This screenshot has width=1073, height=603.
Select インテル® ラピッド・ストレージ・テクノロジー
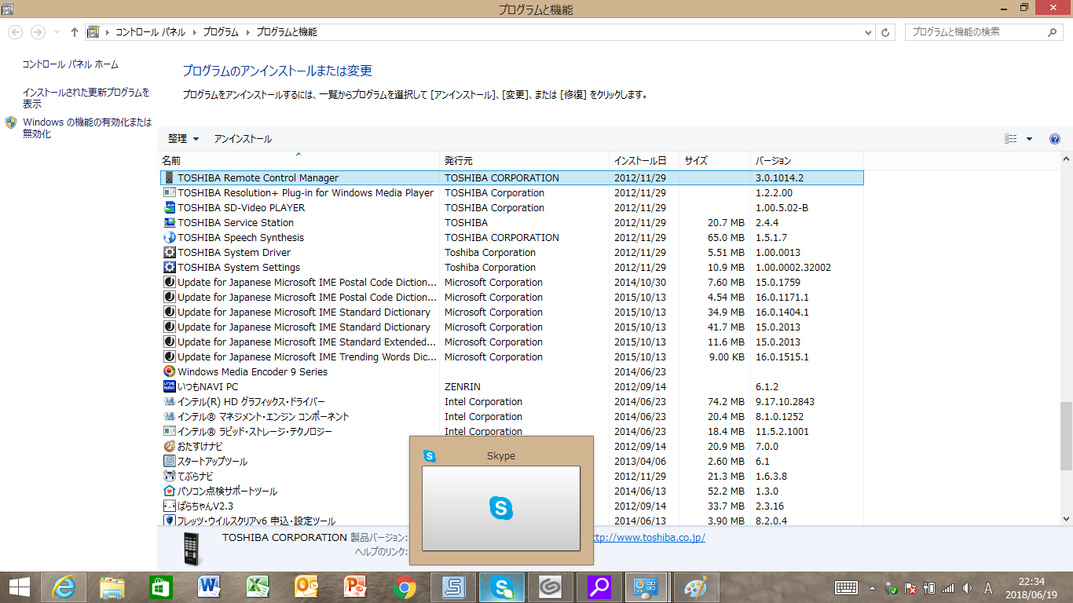511,432
